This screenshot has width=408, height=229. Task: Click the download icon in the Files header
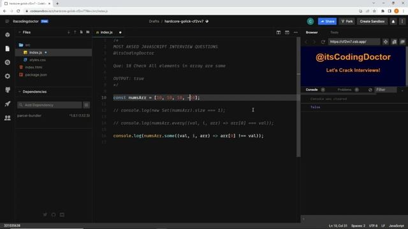pyautogui.click(x=69, y=32)
